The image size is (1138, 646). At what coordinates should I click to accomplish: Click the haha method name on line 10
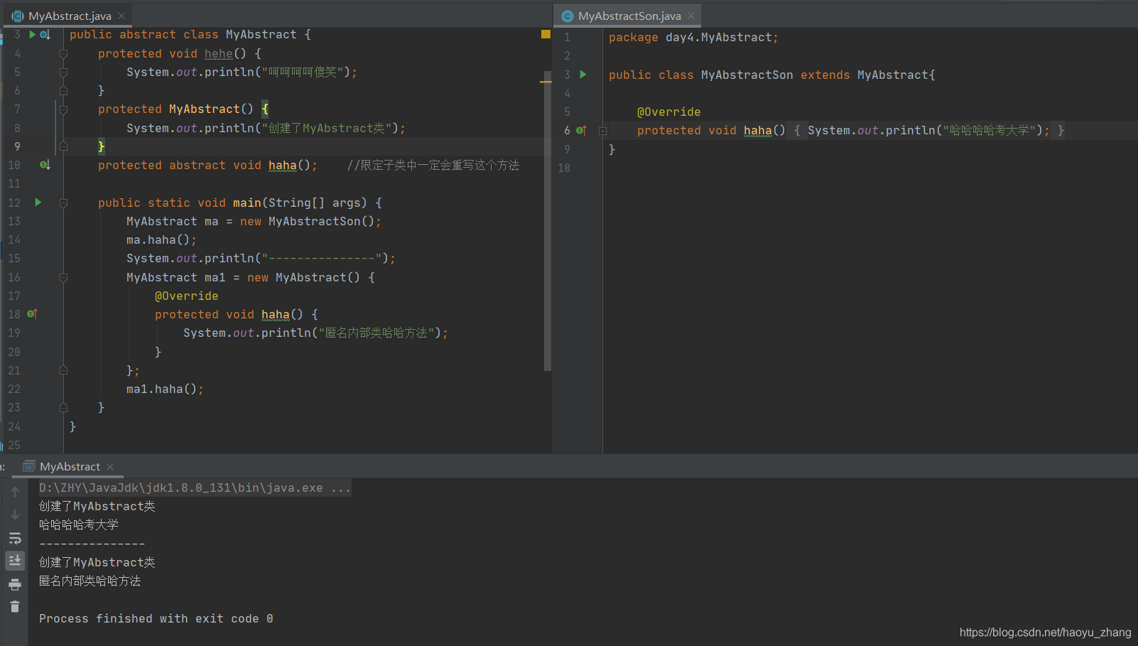(282, 165)
